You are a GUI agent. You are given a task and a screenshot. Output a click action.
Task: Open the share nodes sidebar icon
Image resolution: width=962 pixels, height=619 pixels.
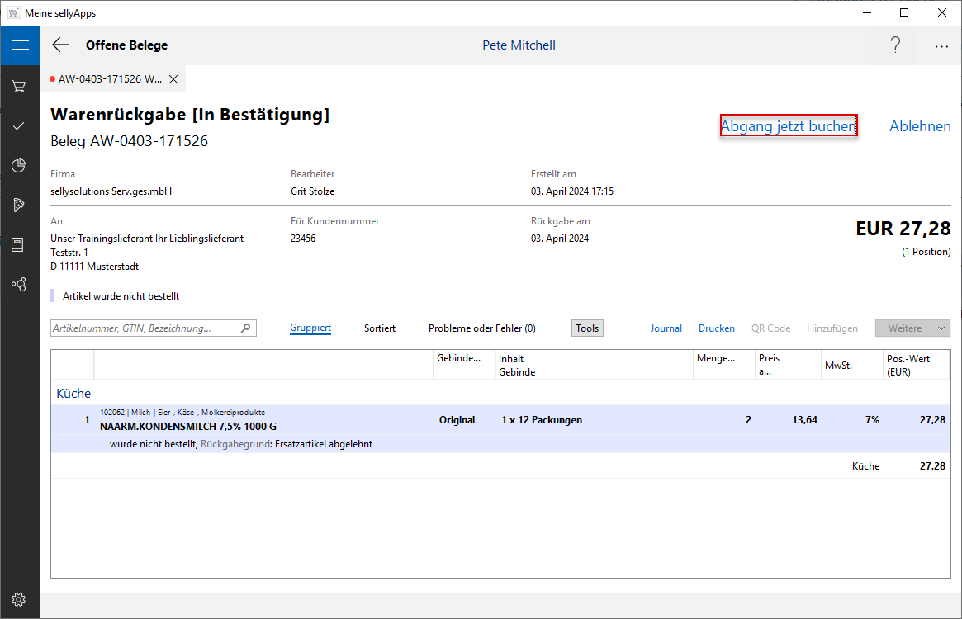(19, 284)
